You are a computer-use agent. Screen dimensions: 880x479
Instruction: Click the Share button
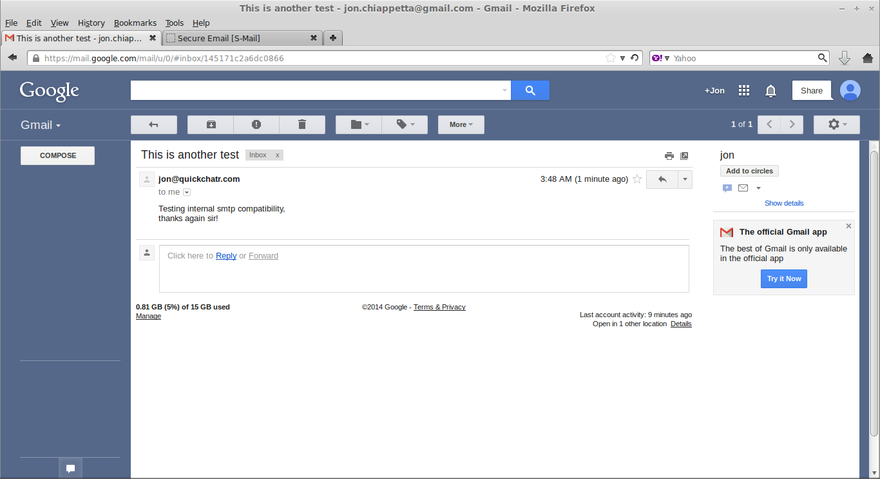click(x=812, y=90)
